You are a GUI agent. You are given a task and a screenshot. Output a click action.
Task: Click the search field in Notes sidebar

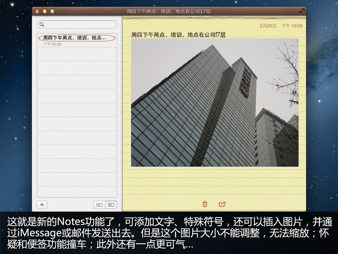[77, 24]
